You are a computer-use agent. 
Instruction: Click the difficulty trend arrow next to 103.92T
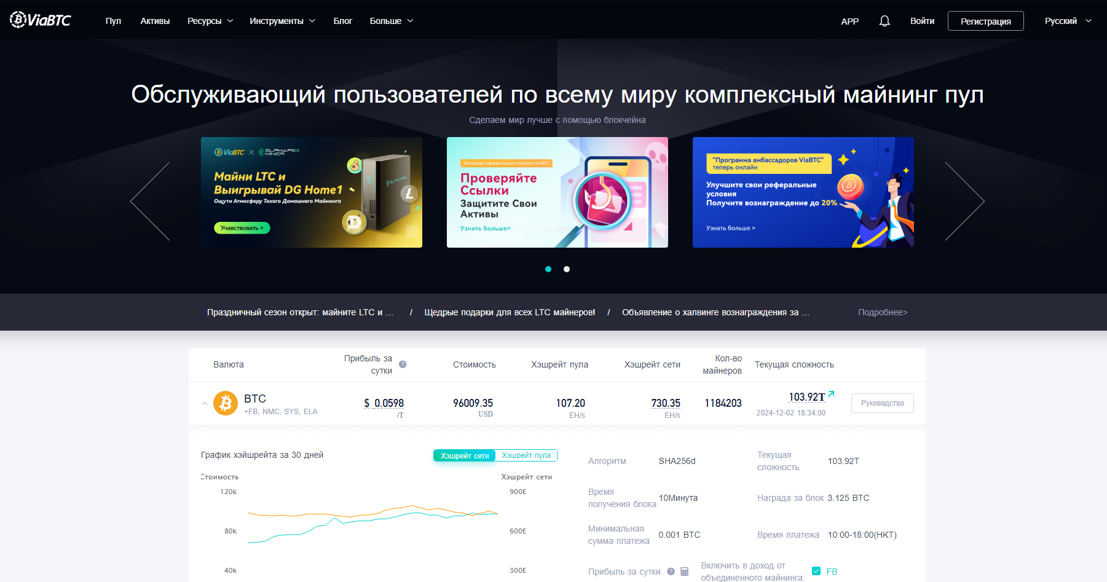pos(831,394)
